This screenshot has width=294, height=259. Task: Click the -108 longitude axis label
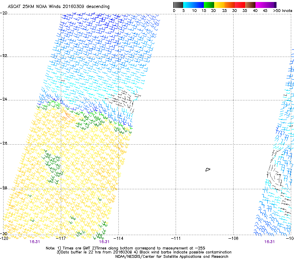click(233, 238)
